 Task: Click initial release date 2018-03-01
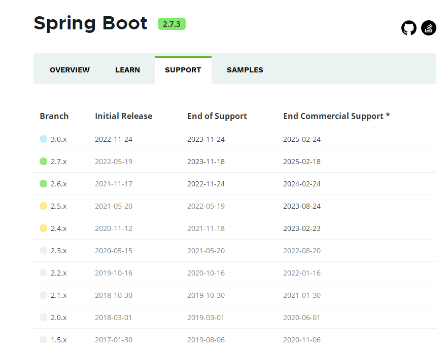114,318
